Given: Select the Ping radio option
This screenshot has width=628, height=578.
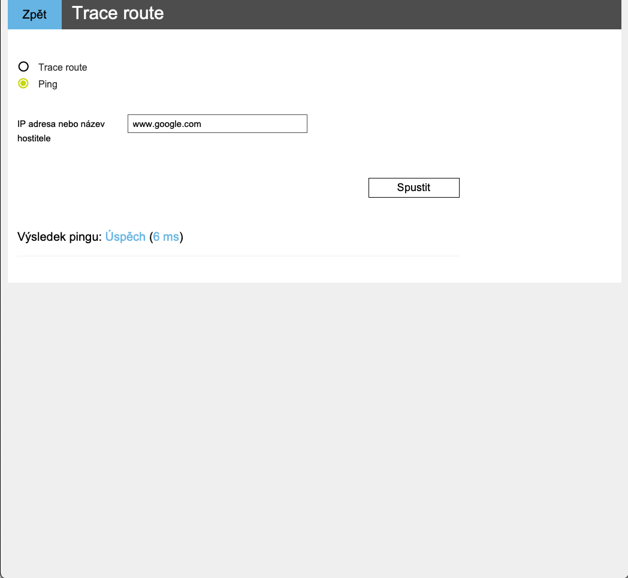Looking at the screenshot, I should click(23, 83).
